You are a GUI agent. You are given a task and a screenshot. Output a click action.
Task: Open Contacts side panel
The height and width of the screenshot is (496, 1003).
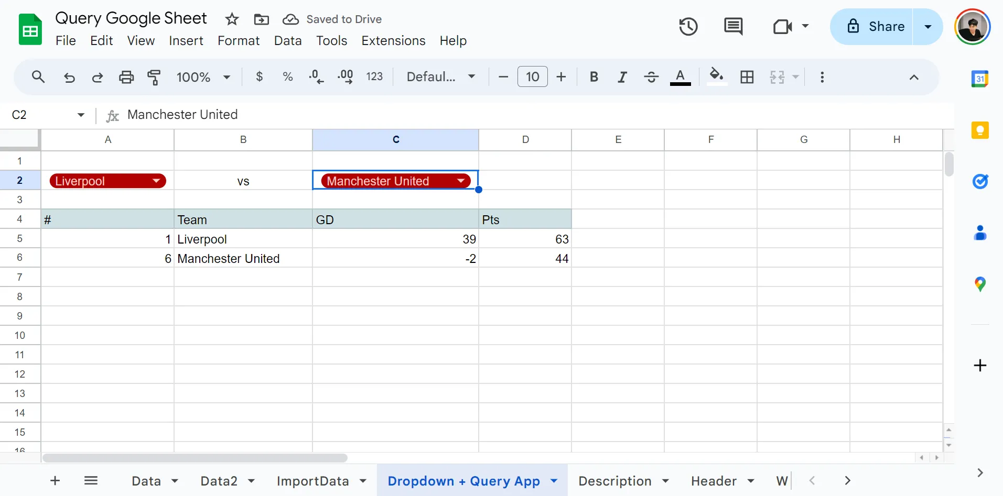click(x=980, y=233)
